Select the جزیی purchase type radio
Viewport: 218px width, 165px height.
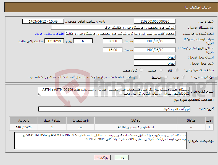pos(183,77)
